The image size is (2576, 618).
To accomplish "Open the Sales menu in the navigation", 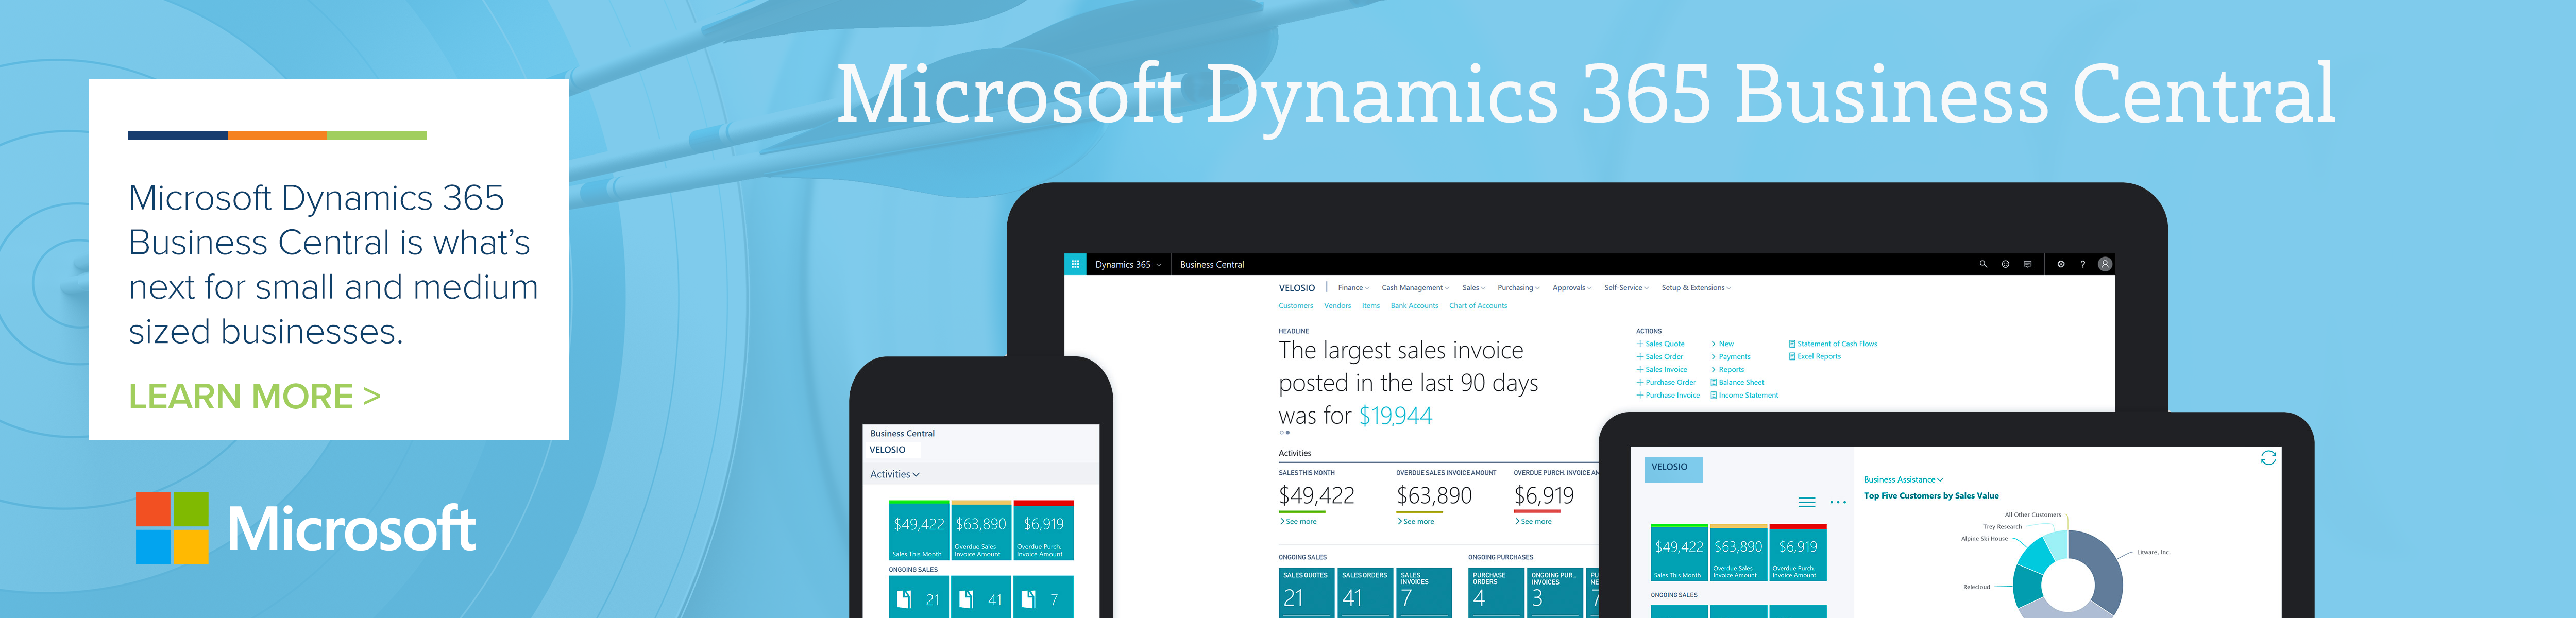I will [1473, 287].
